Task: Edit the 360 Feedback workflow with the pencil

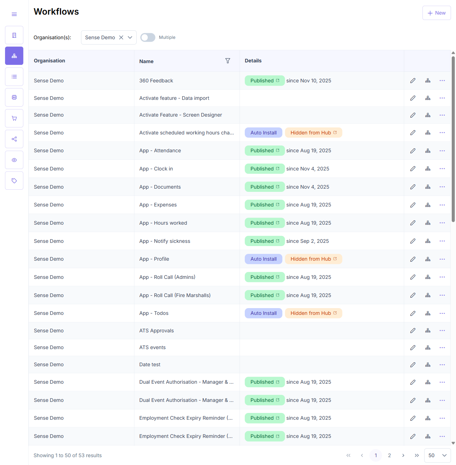Action: click(413, 81)
